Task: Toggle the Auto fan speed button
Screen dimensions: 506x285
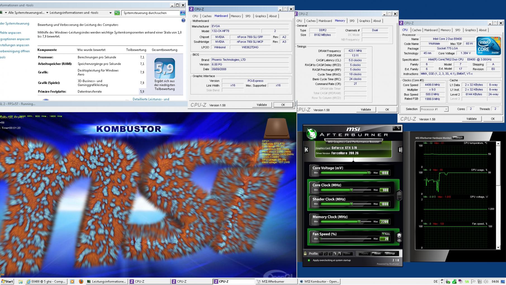Action: click(x=386, y=234)
